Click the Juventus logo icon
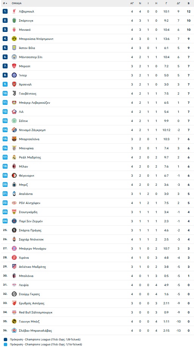The image size is (194, 348). 14,93
